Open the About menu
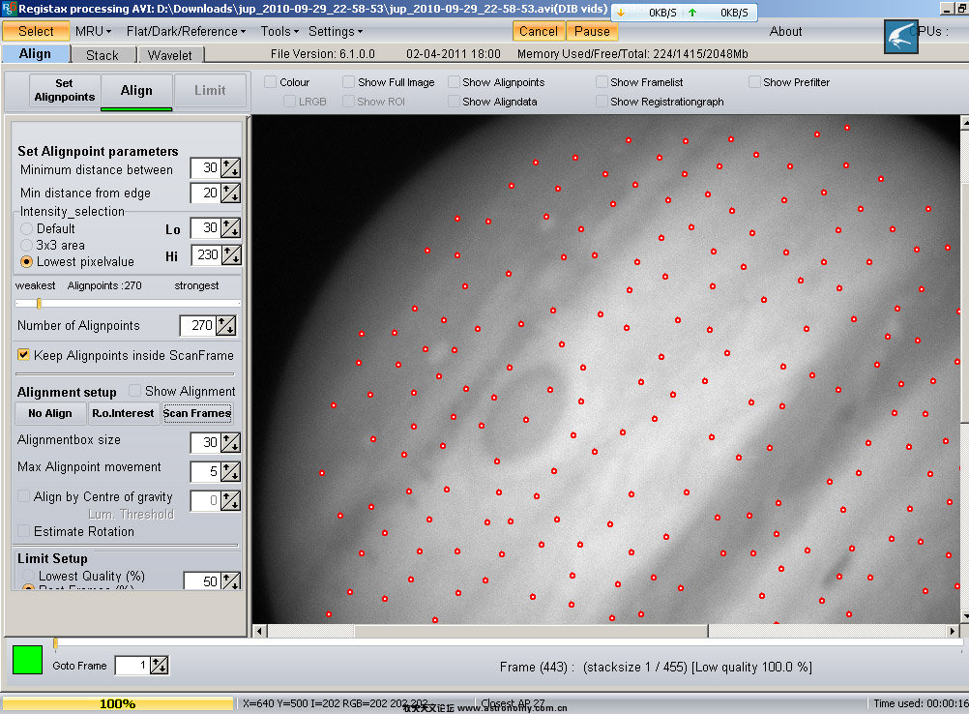The height and width of the screenshot is (714, 969). pyautogui.click(x=785, y=32)
